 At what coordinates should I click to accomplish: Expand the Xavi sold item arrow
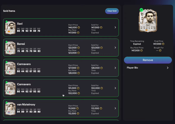tap(115, 28)
